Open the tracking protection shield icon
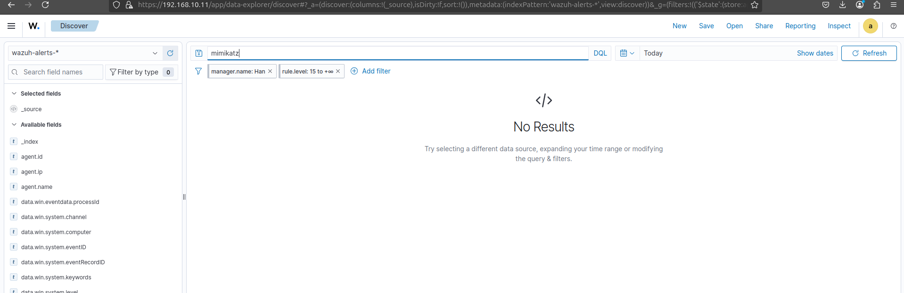904x293 pixels. 116,5
